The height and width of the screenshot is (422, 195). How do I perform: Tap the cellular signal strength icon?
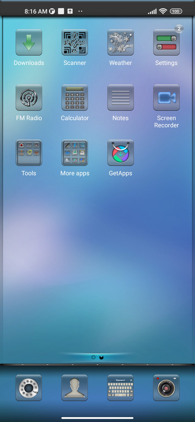coord(152,12)
